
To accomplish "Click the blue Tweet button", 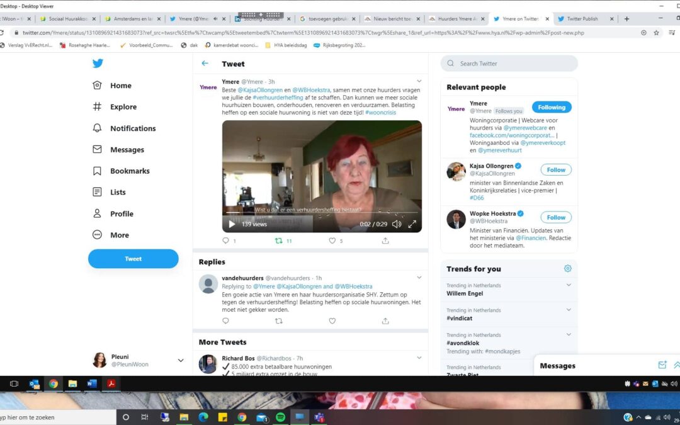I will click(133, 259).
